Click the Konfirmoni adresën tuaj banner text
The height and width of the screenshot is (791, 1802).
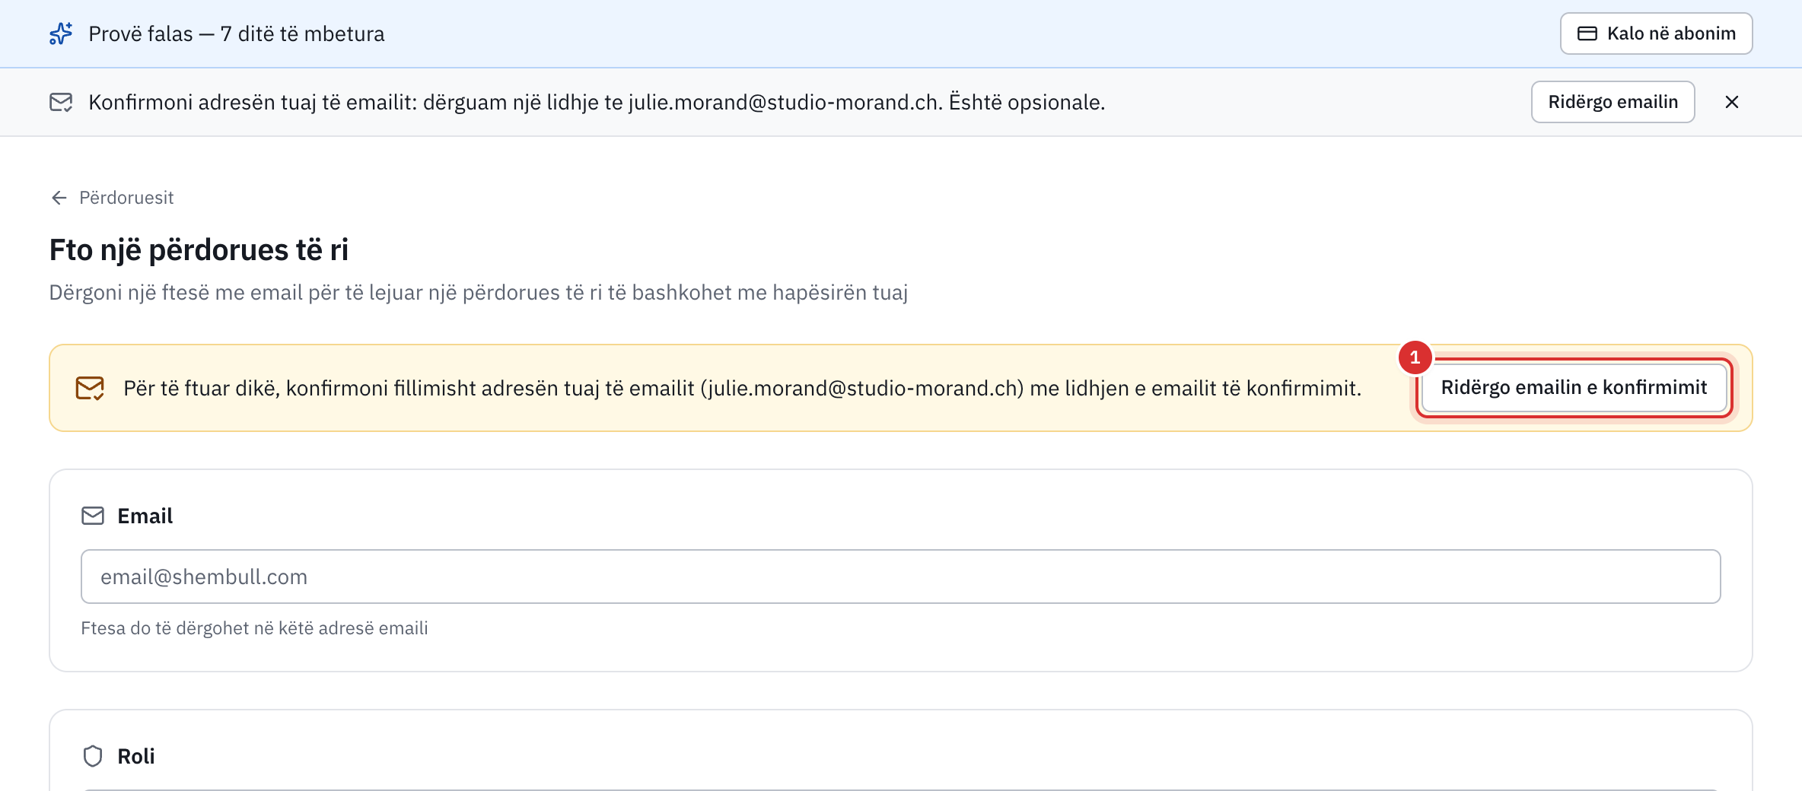[x=597, y=102]
